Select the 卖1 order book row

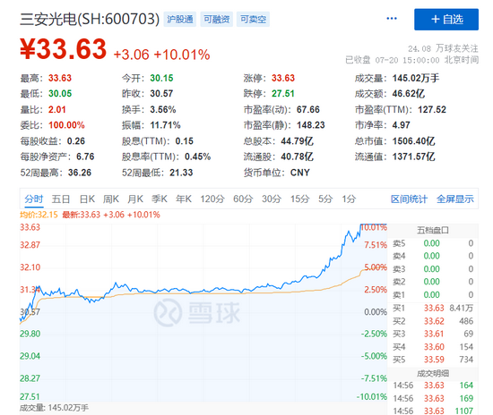pos(433,295)
